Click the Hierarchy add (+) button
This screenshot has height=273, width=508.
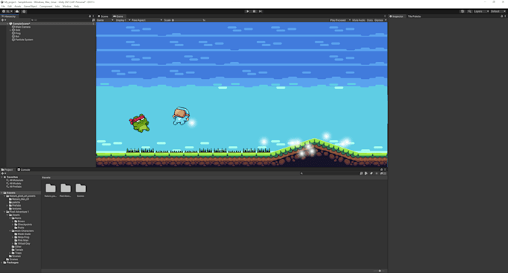[4, 20]
